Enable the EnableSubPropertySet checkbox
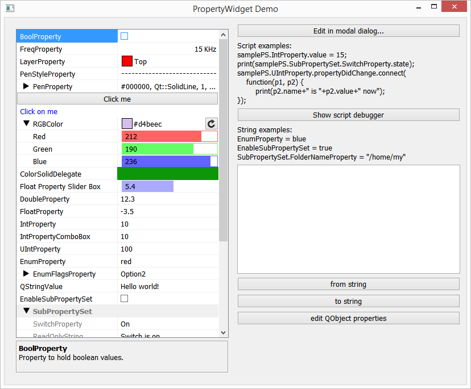Image resolution: width=471 pixels, height=389 pixels. click(123, 298)
